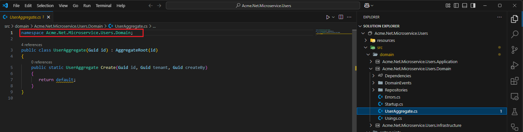This screenshot has width=523, height=132.
Task: Go forward with the right arrow
Action: pos(159,5)
